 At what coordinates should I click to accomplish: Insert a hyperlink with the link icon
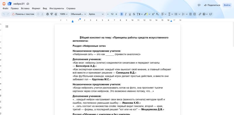(200, 14)
